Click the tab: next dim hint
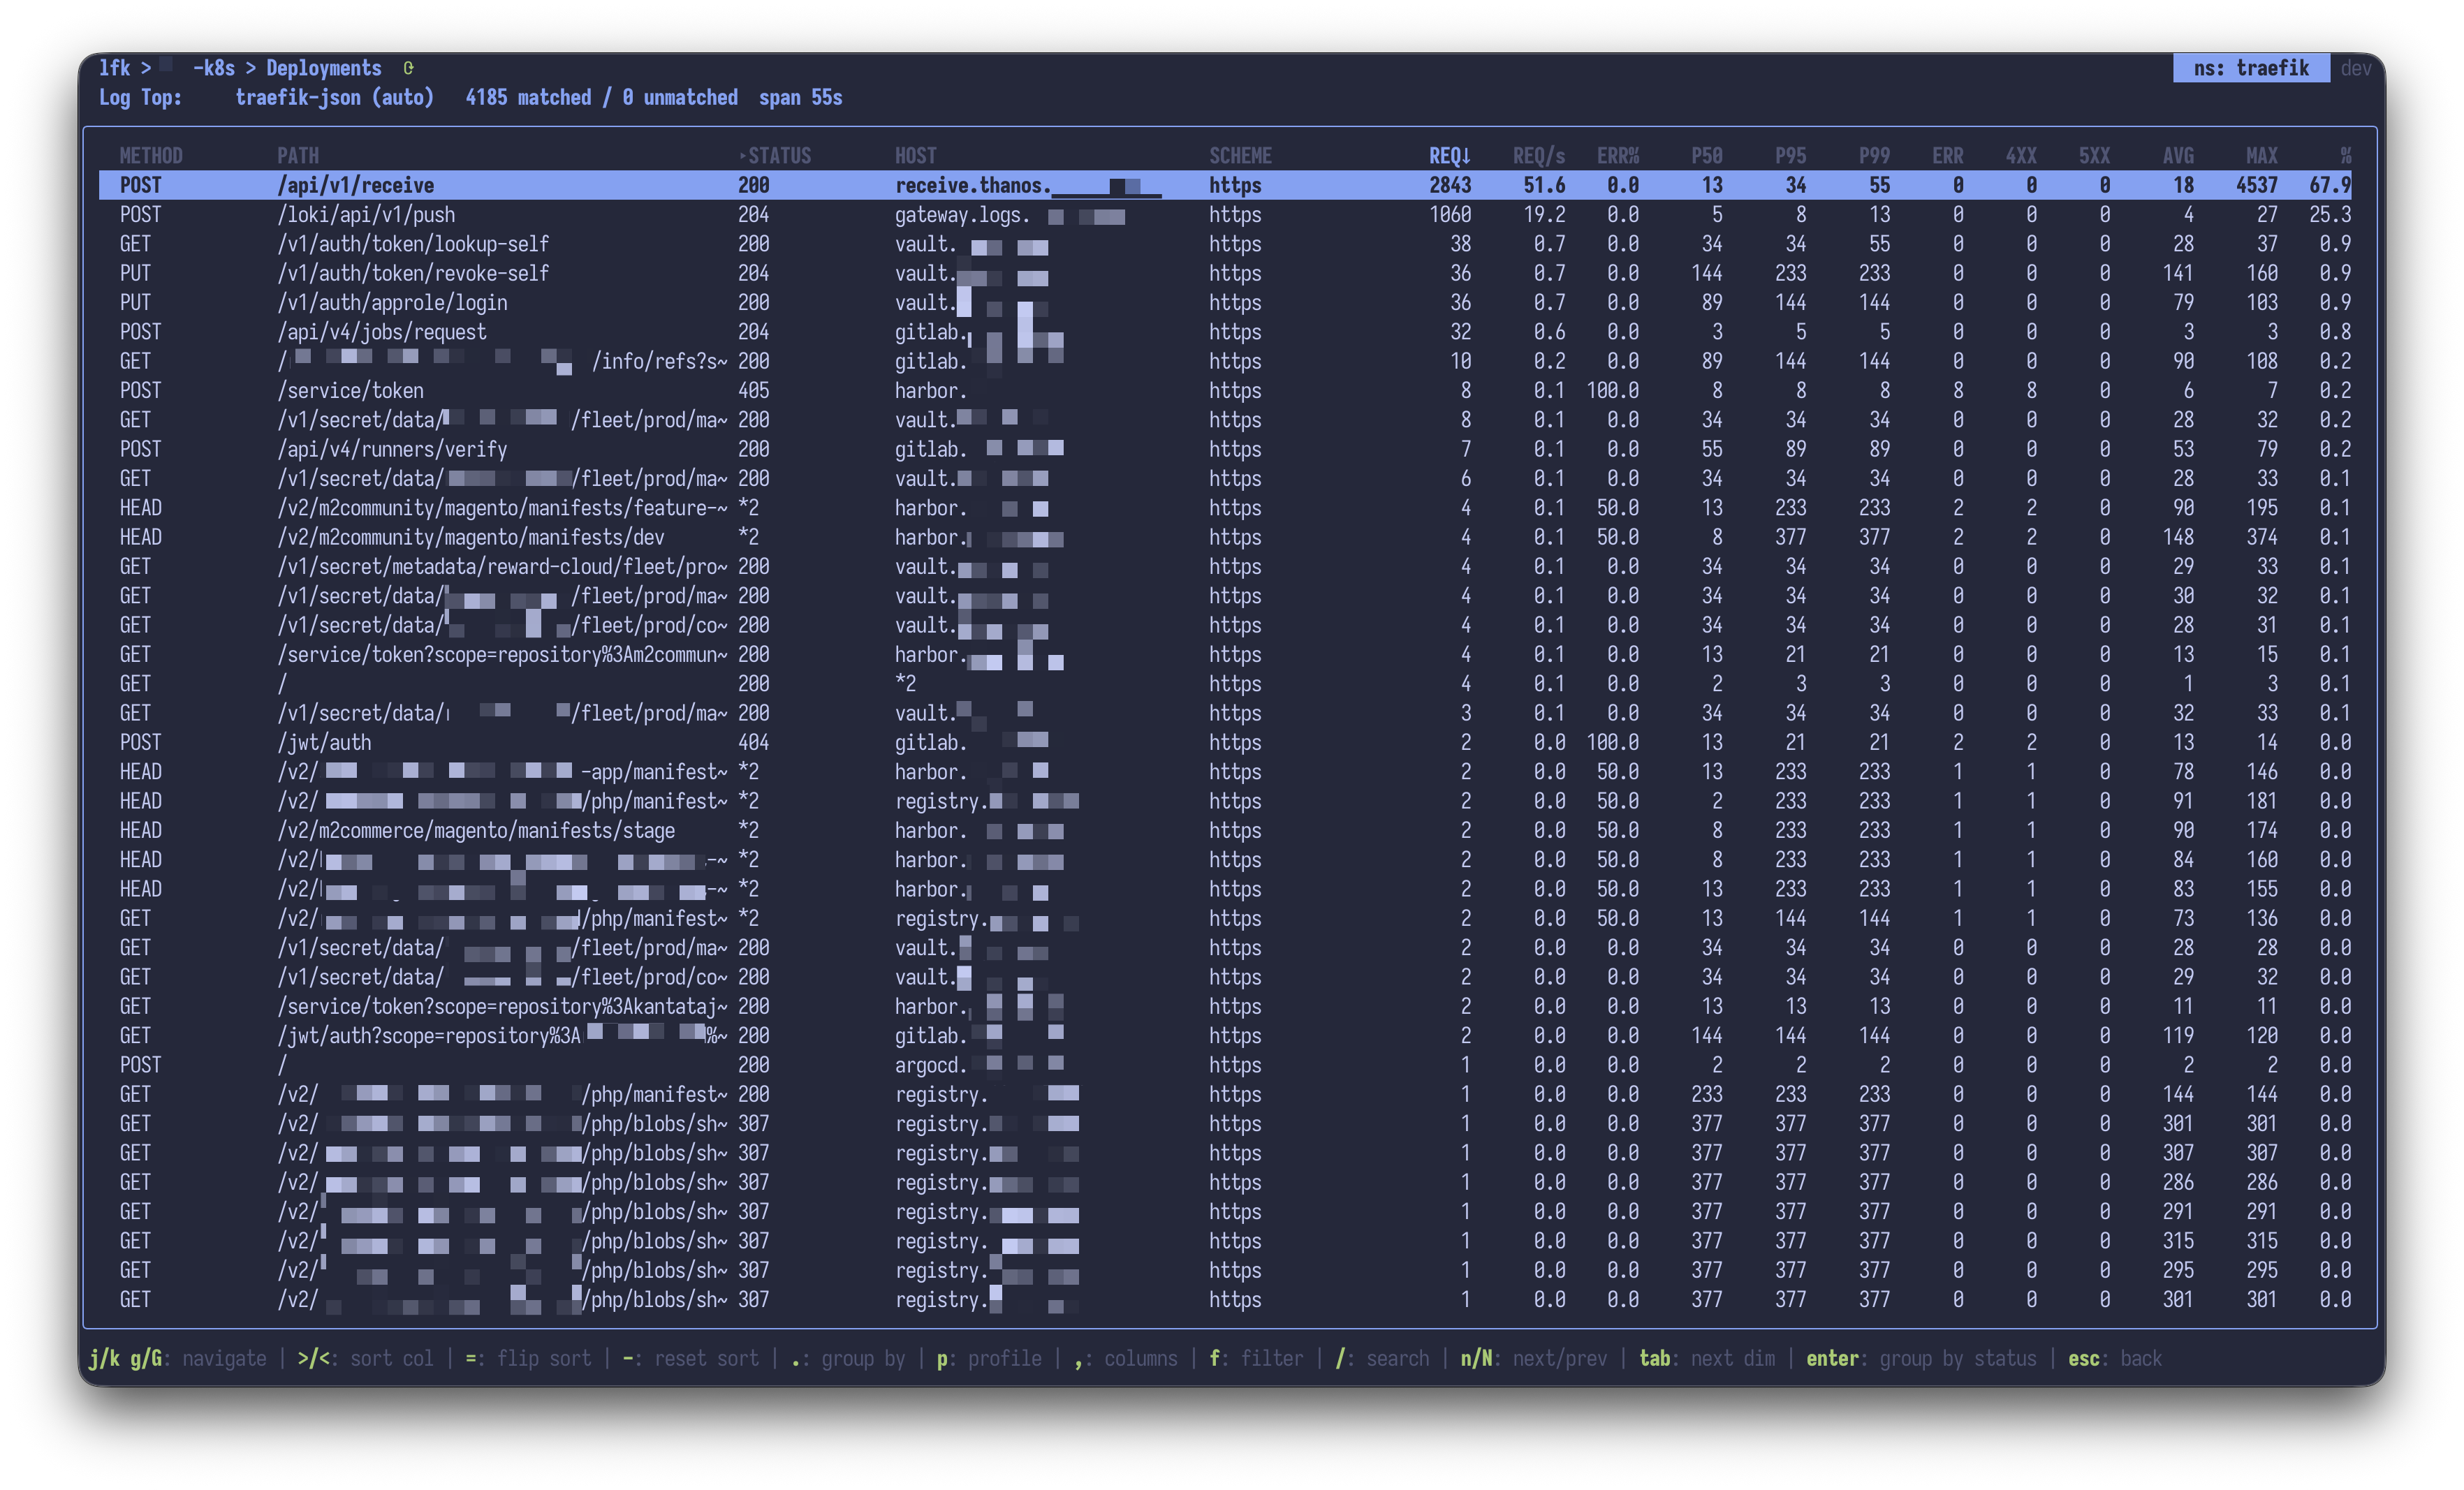This screenshot has height=1490, width=2464. click(x=1707, y=1358)
